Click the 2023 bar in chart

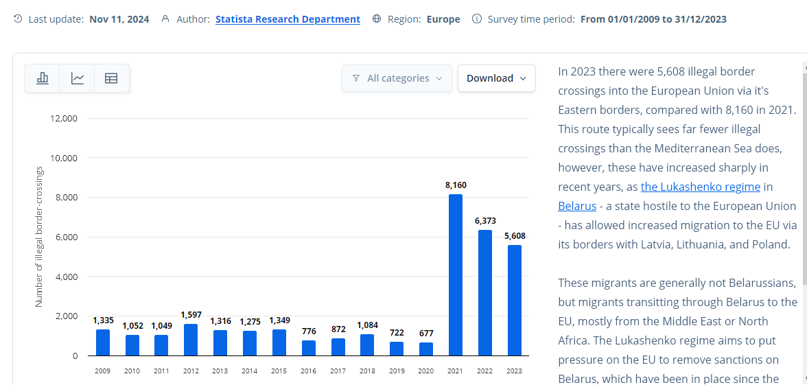[x=514, y=300]
